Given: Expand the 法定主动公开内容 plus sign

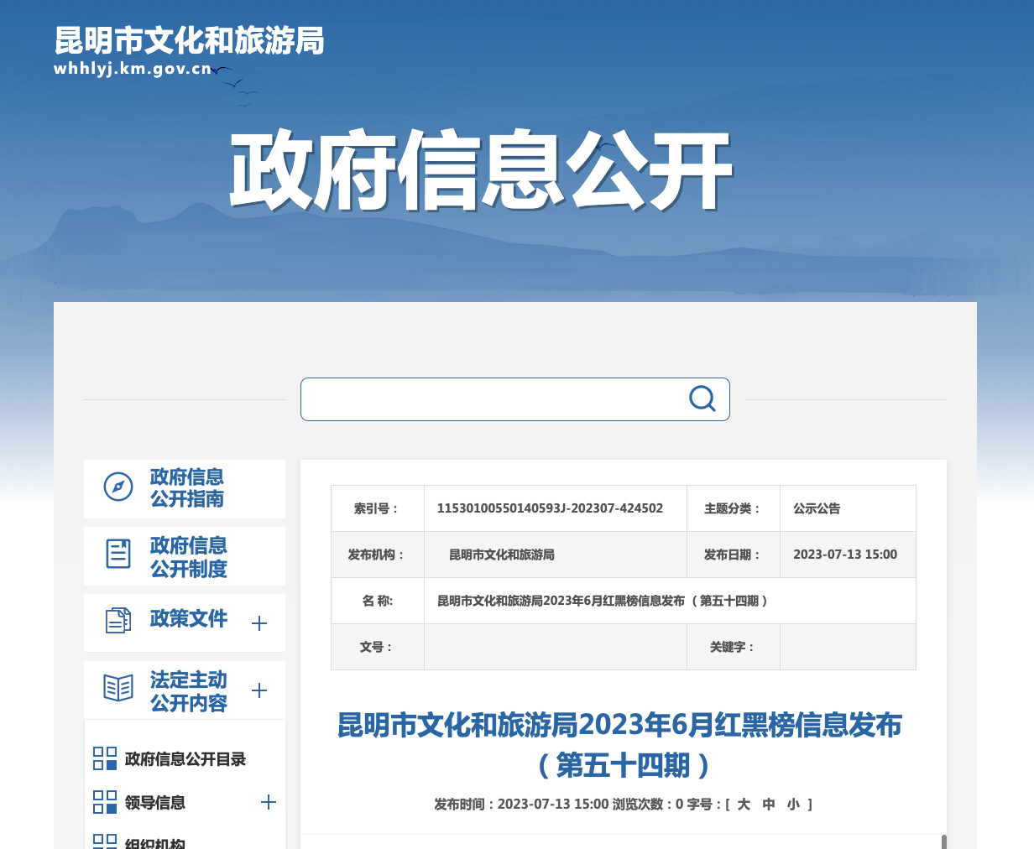Looking at the screenshot, I should 259,690.
